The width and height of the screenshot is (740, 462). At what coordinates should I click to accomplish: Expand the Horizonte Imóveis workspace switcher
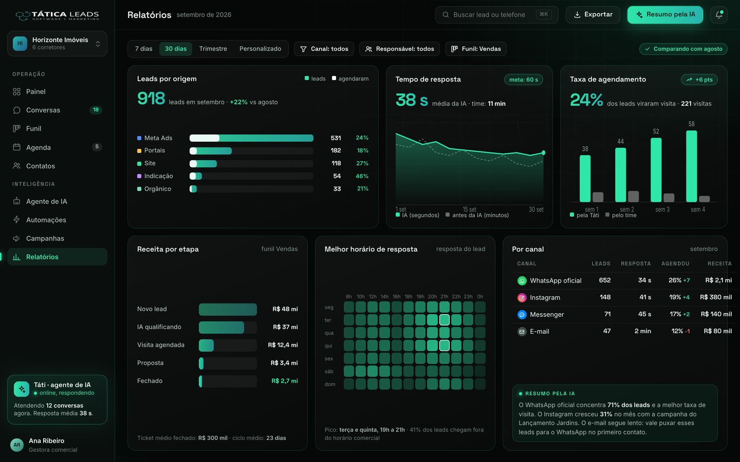click(57, 44)
